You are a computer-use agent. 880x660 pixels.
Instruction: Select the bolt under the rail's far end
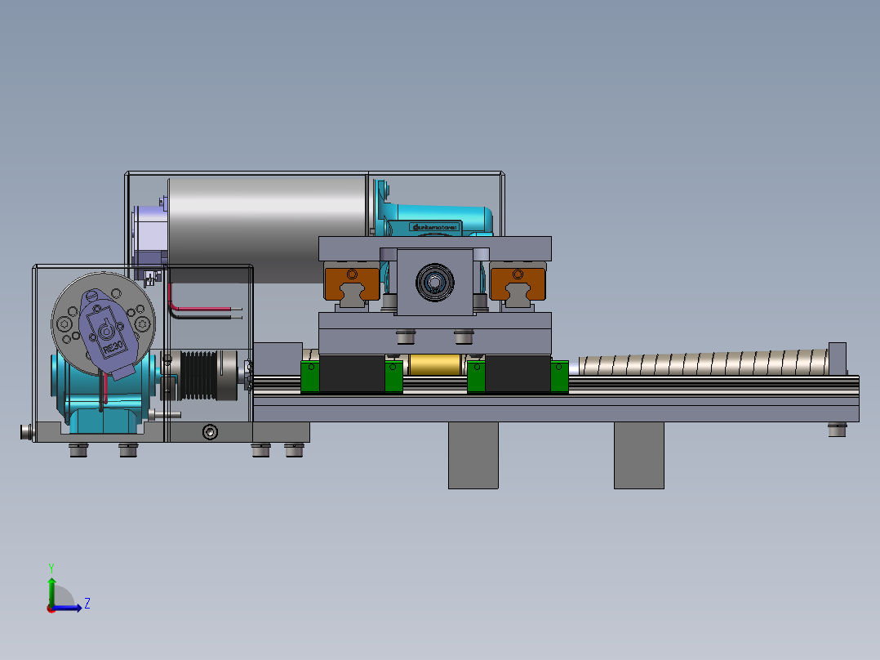tap(837, 430)
